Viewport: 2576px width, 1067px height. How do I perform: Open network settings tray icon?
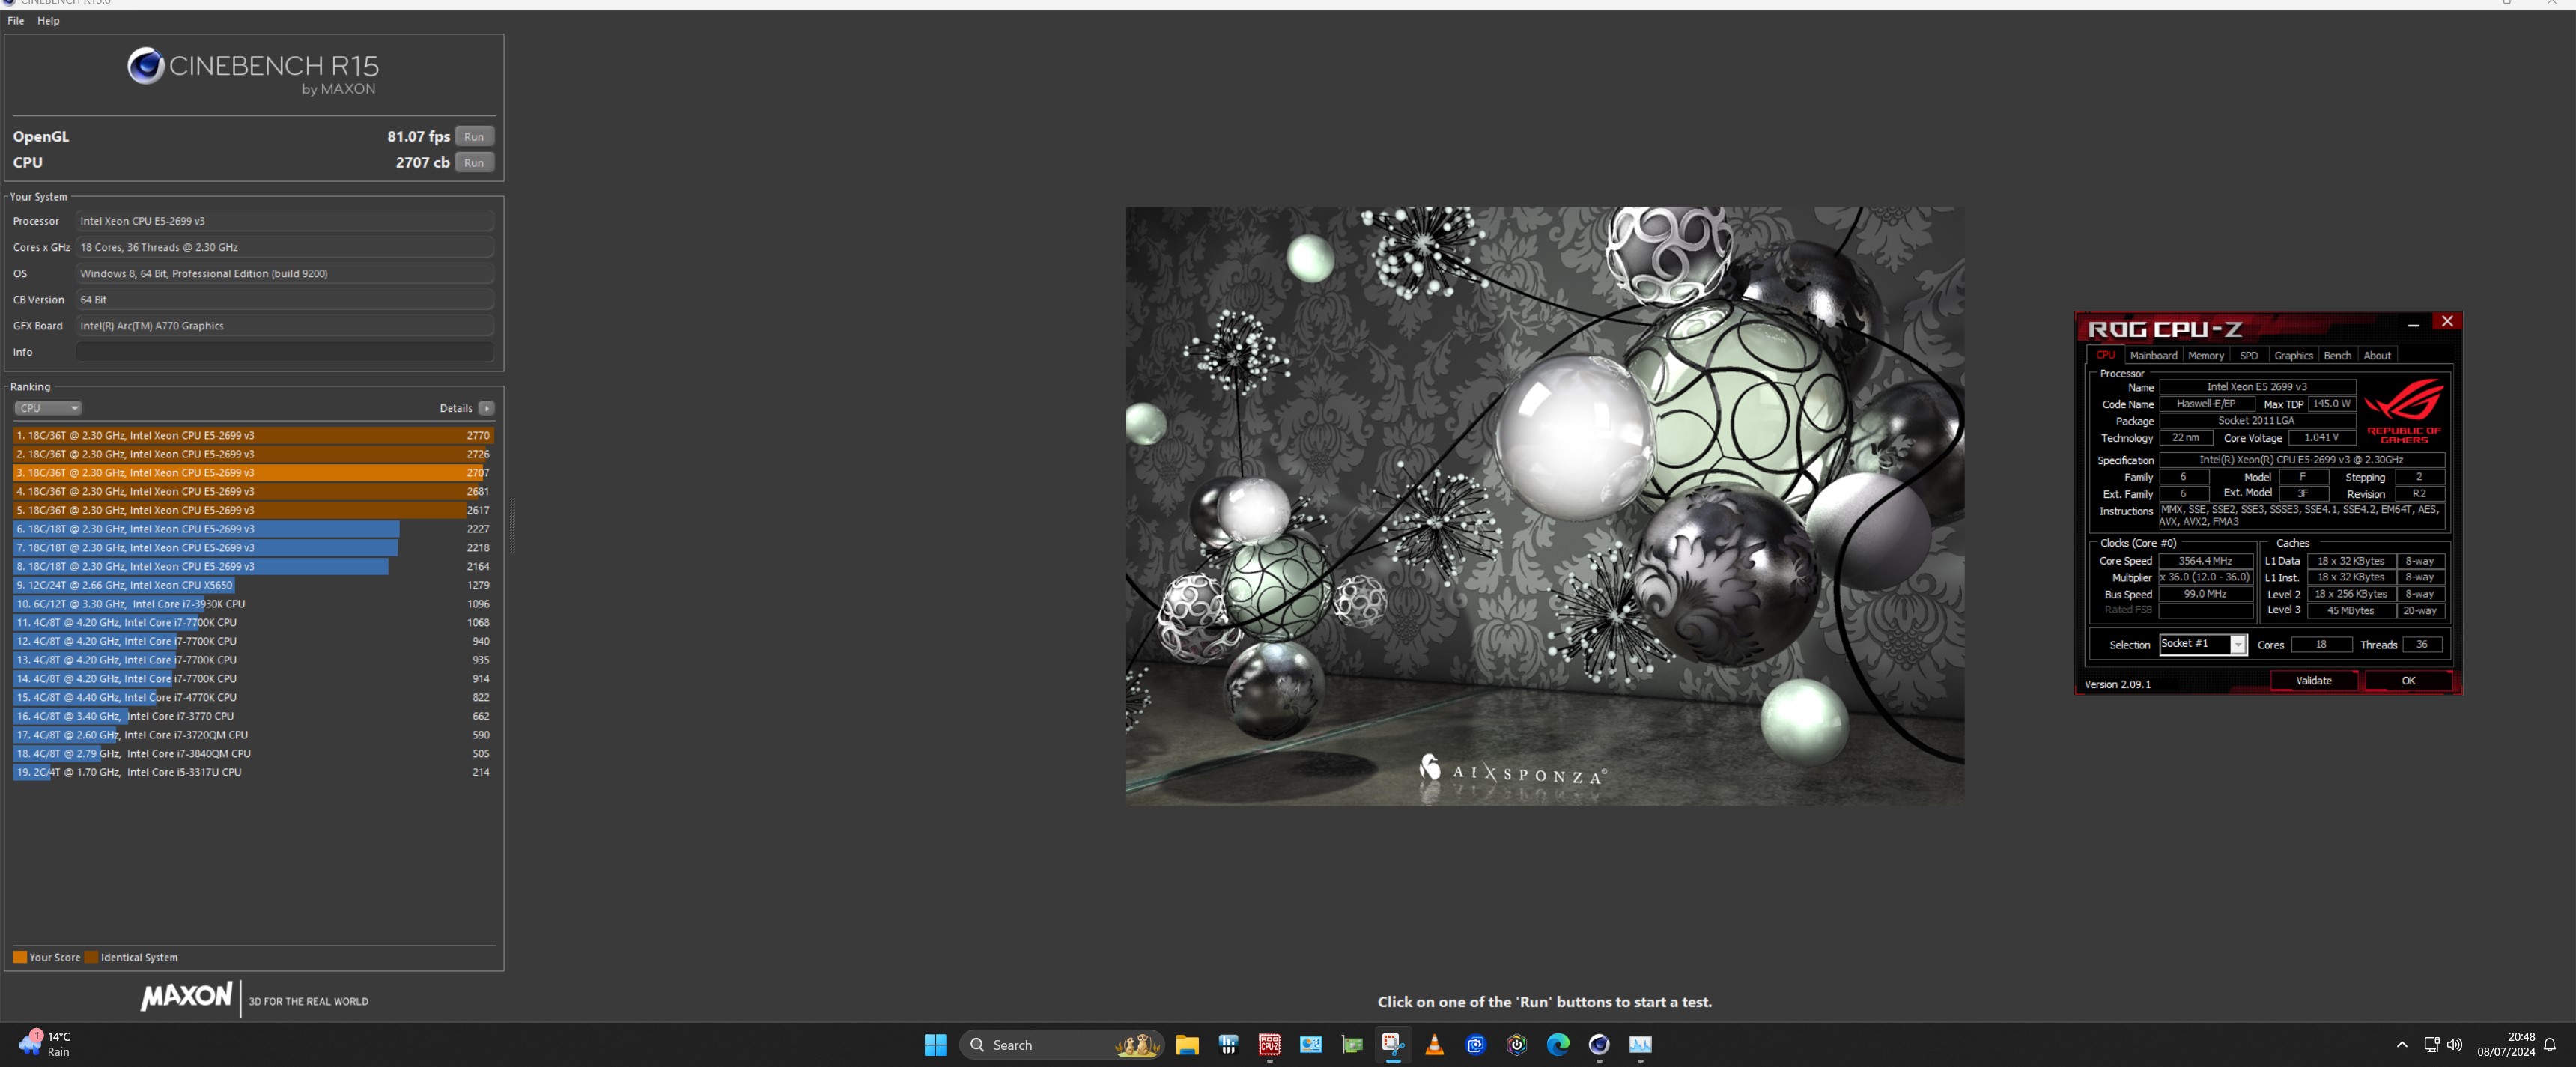2431,1045
